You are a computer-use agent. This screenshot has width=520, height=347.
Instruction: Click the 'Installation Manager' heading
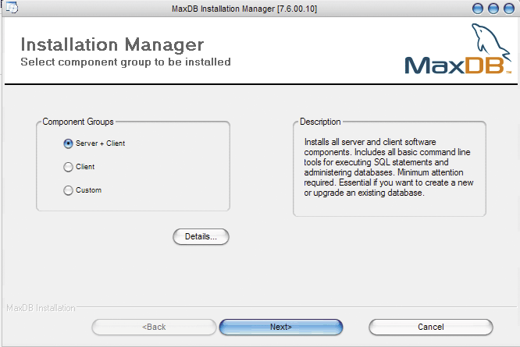pyautogui.click(x=112, y=44)
